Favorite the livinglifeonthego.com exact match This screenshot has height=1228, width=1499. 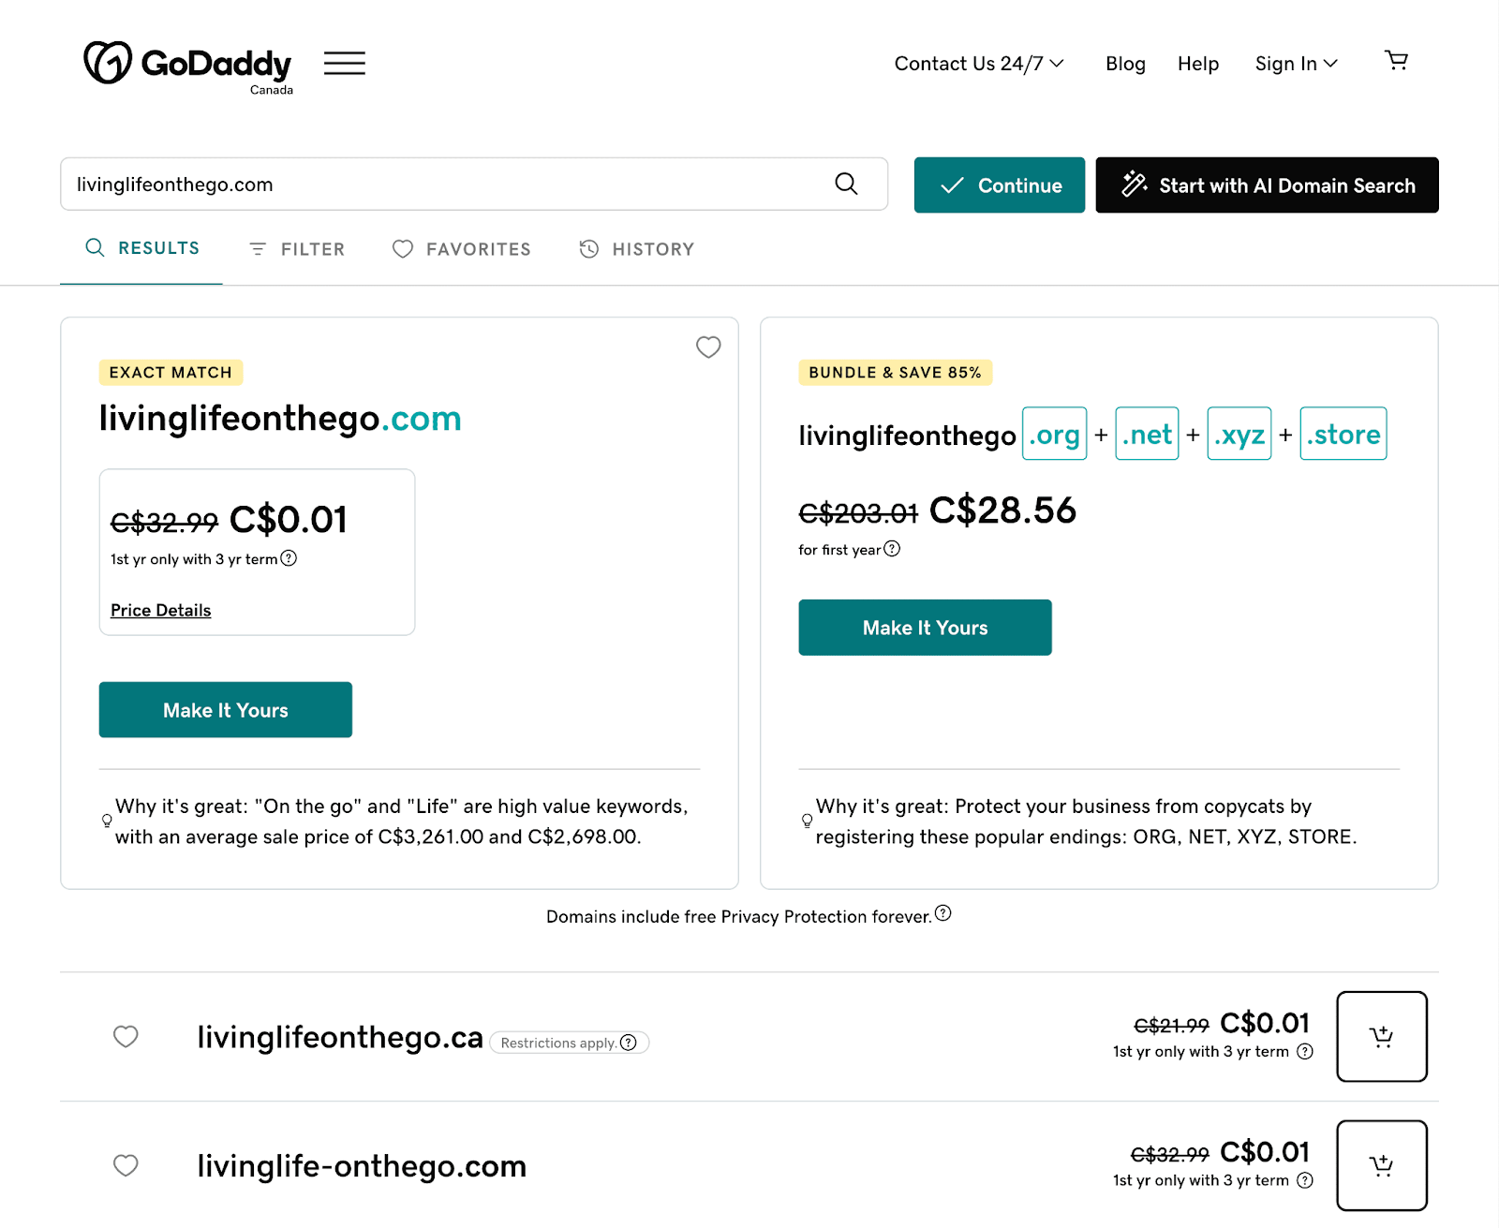coord(708,348)
